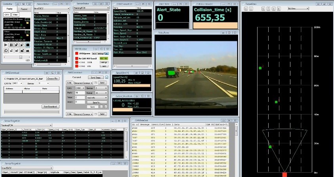The height and width of the screenshot is (177, 334).
Task: Toggle the TX indicator in HW Monitor
Action: [x=106, y=58]
